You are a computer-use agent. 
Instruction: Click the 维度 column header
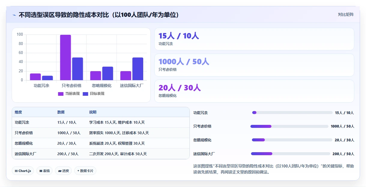[x=18, y=112]
